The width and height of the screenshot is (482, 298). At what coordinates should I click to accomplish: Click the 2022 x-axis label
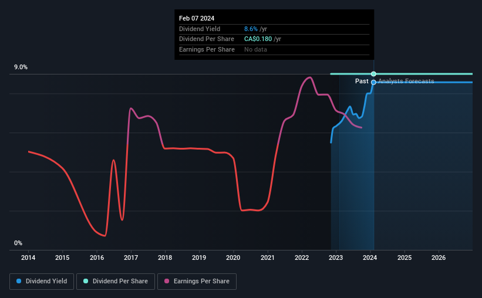tap(302, 258)
